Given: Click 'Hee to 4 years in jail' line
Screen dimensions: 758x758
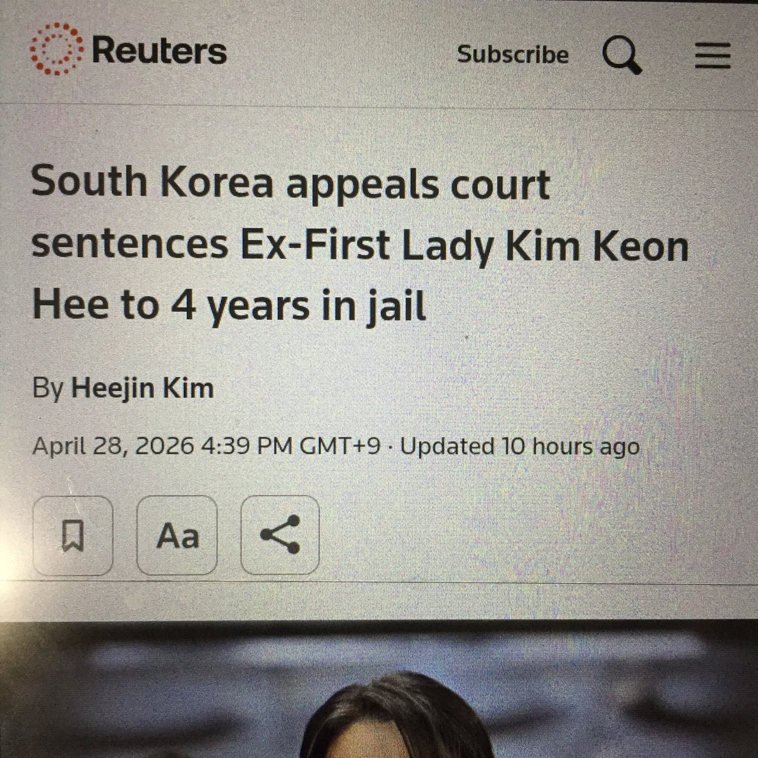Looking at the screenshot, I should pyautogui.click(x=229, y=304).
